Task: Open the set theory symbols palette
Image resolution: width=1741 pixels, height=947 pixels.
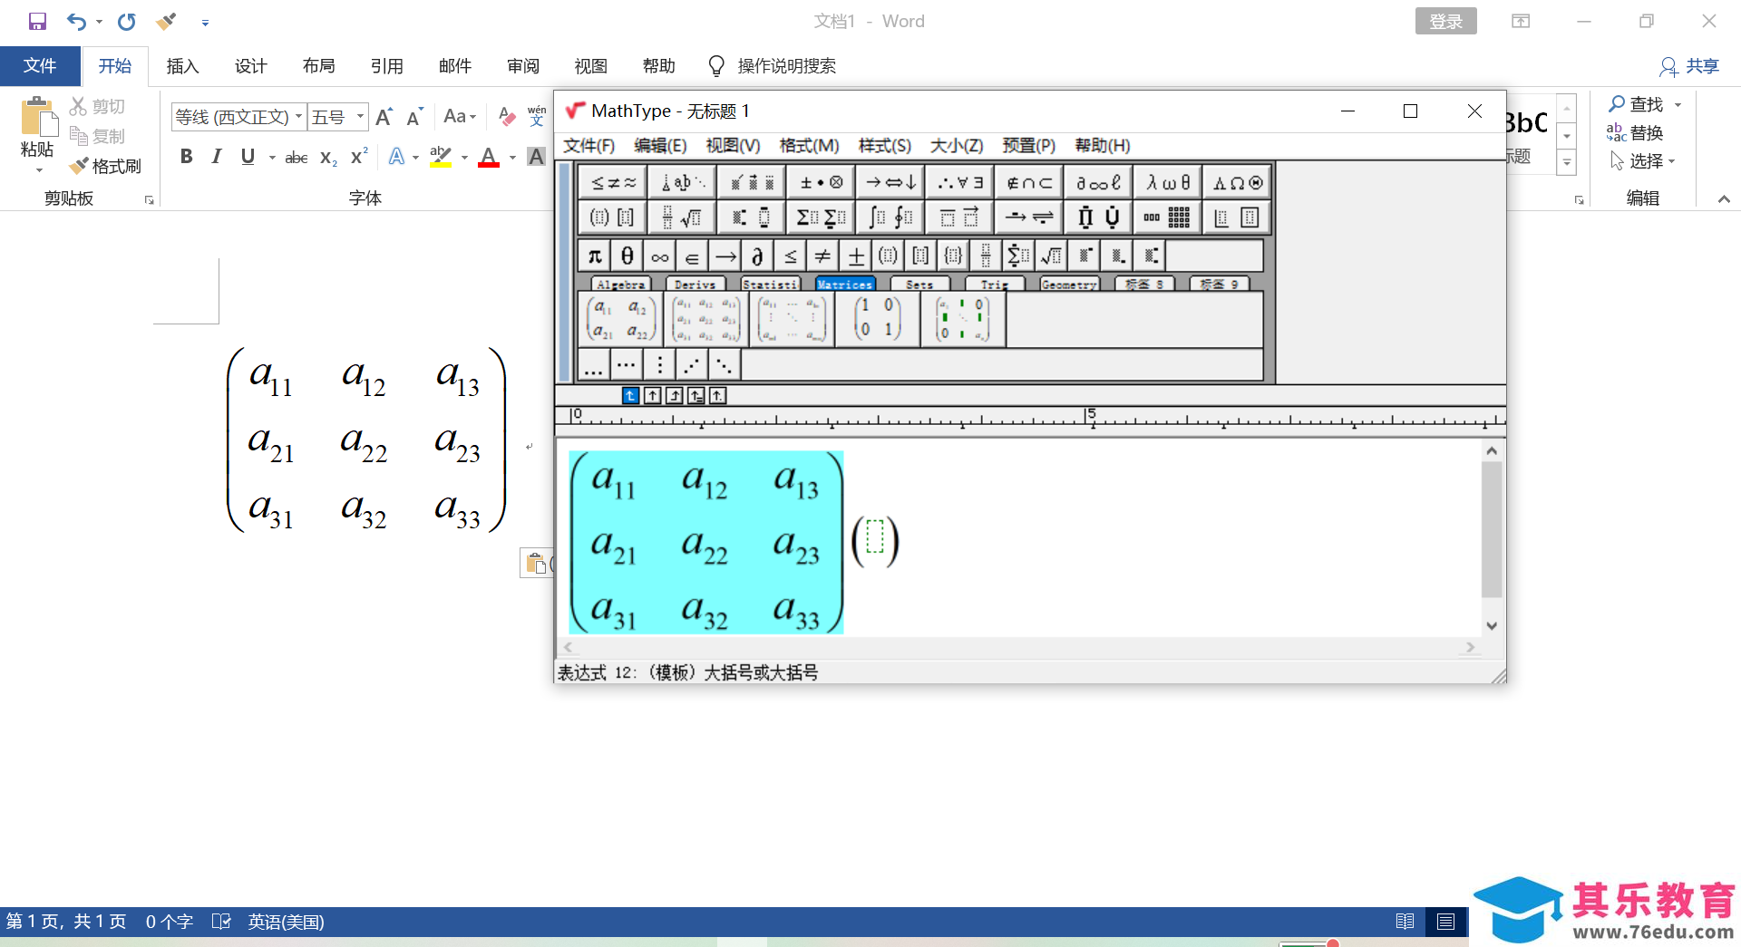Action: (x=1029, y=182)
